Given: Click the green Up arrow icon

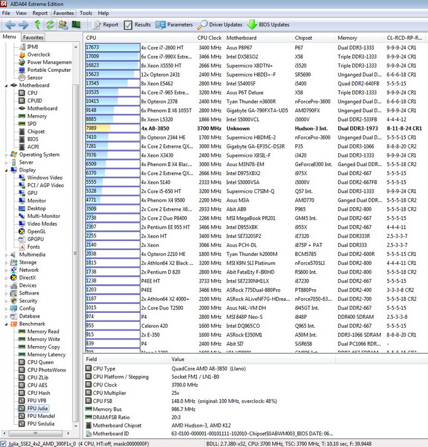Looking at the screenshot, I should click(37, 25).
